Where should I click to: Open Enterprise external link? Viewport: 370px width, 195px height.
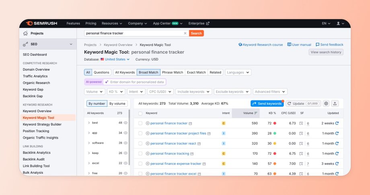[199, 23]
